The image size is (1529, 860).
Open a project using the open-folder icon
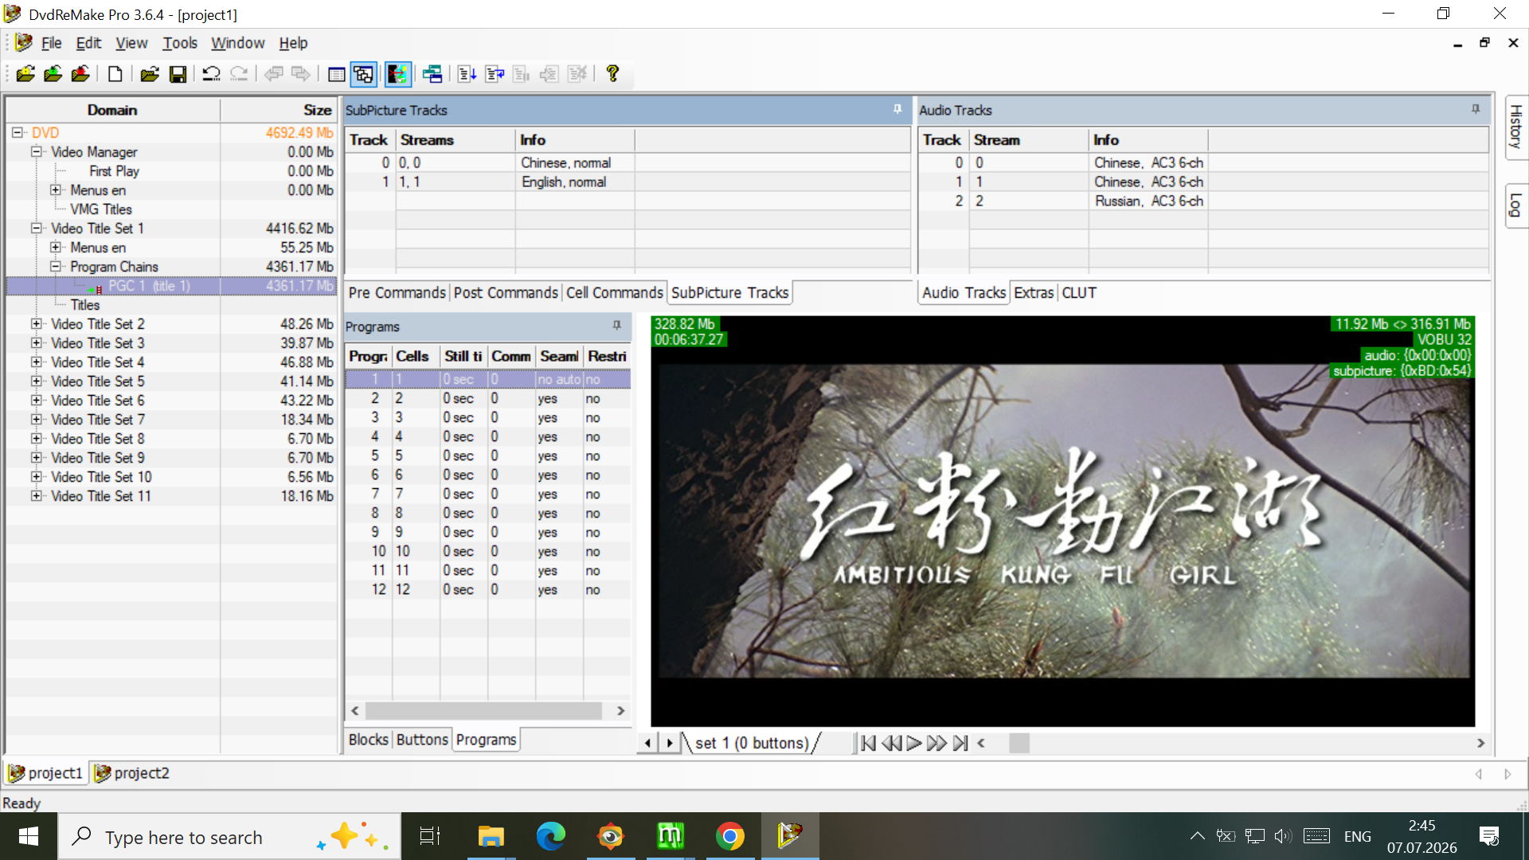[x=149, y=74]
